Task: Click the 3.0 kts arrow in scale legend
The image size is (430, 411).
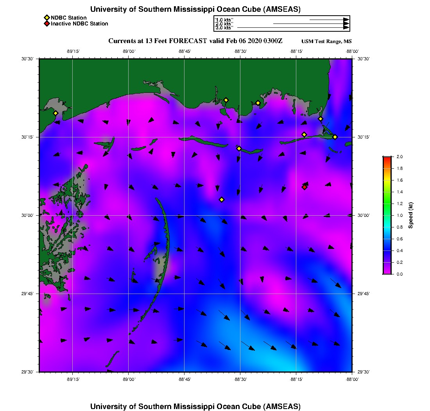Action: coord(293,28)
